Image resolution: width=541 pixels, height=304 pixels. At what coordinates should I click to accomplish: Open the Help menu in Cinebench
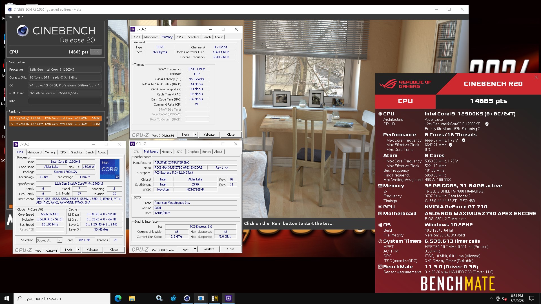click(20, 17)
